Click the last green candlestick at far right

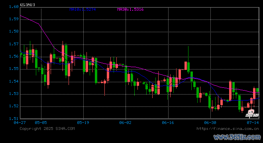point(257,90)
